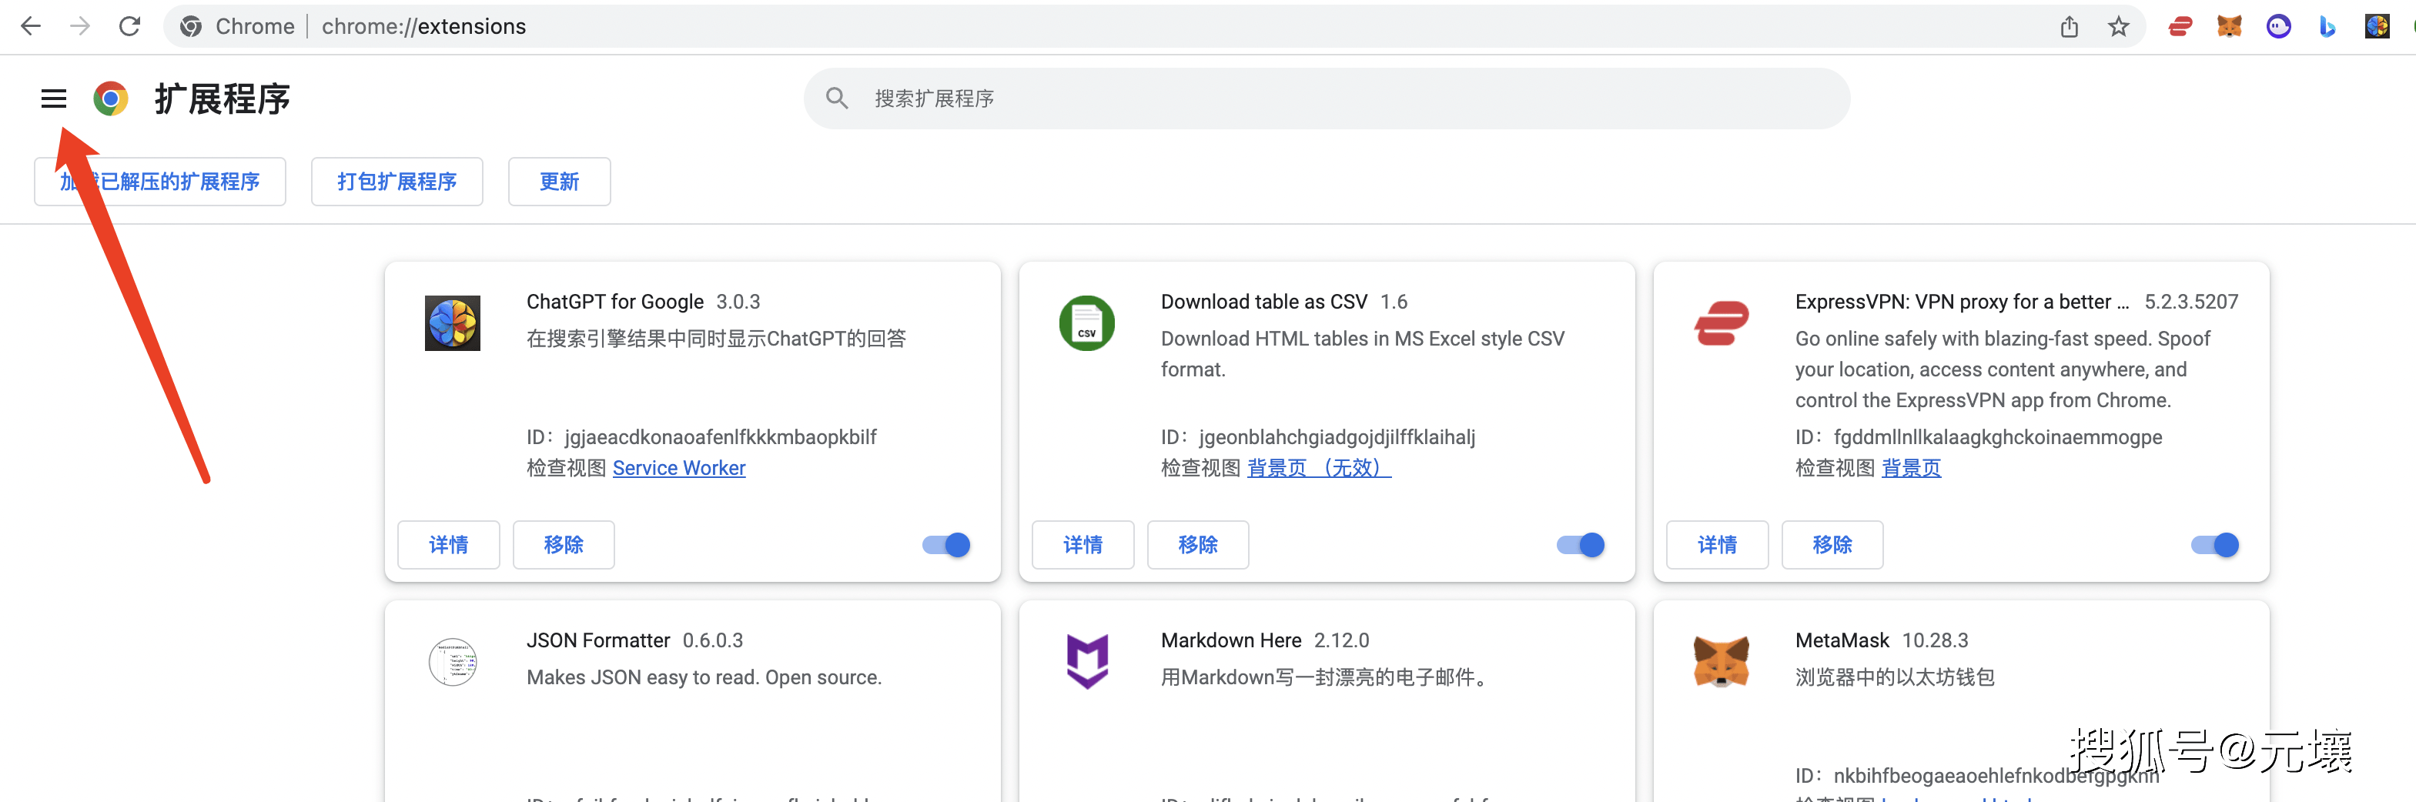The height and width of the screenshot is (802, 2416).
Task: Click 更新 to update all extensions
Action: (559, 181)
